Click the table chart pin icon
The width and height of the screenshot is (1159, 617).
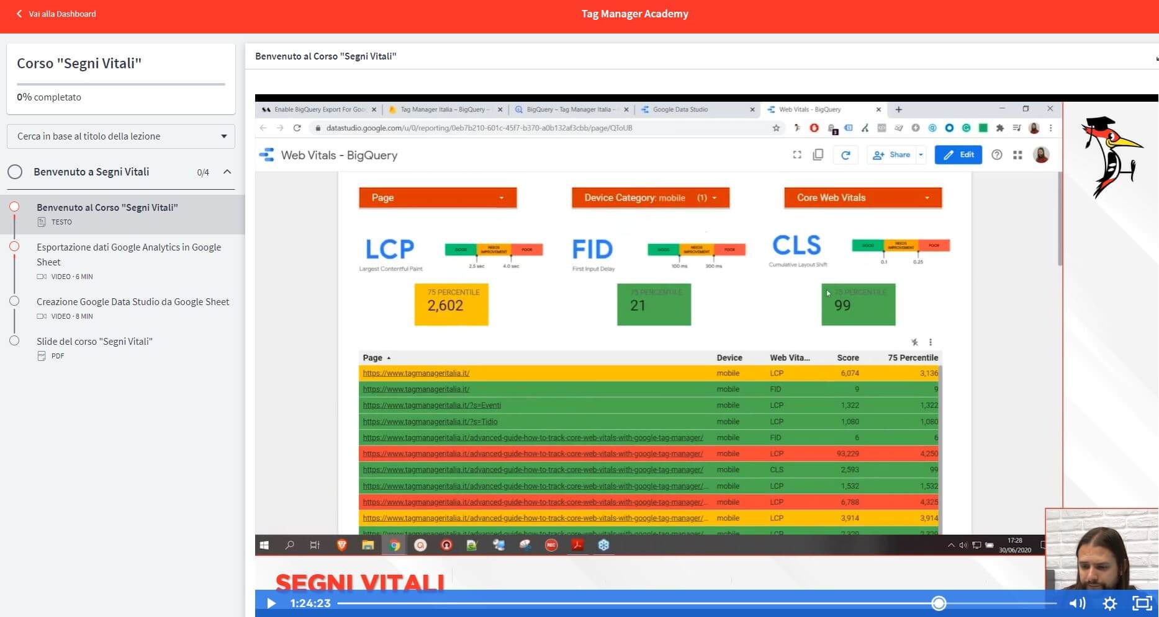pyautogui.click(x=914, y=342)
